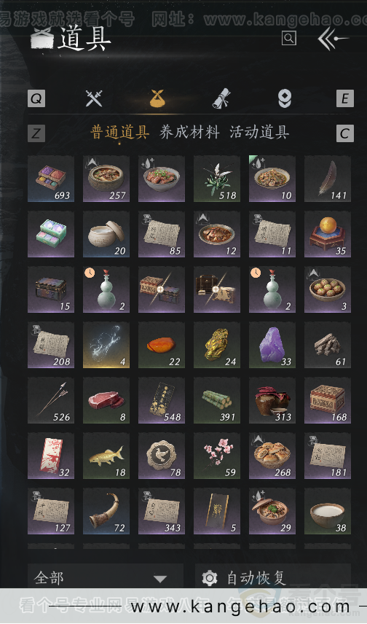Select the purple crystal item showing 33
Viewport: 367px width, 624px height.
[272, 345]
